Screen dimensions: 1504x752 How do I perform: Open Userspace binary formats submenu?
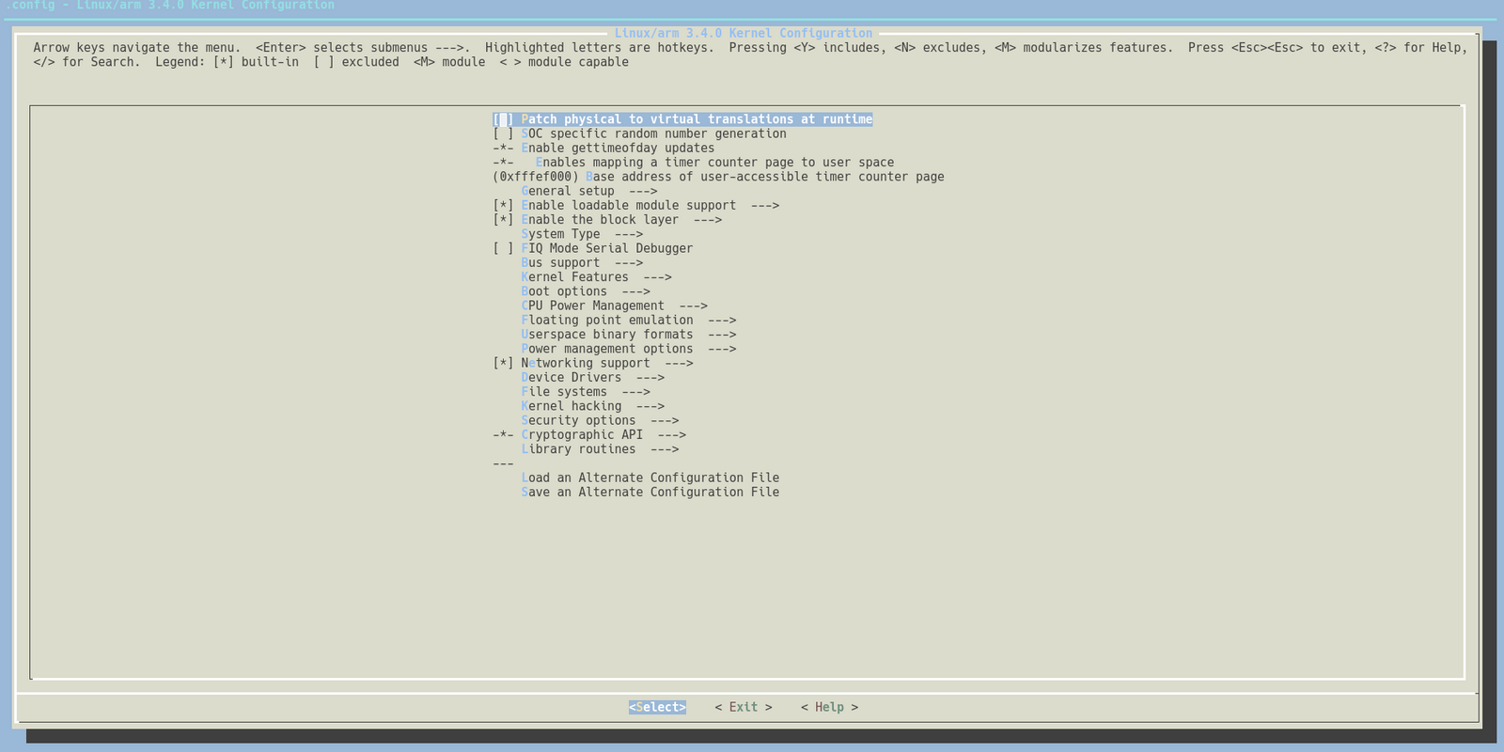[629, 335]
